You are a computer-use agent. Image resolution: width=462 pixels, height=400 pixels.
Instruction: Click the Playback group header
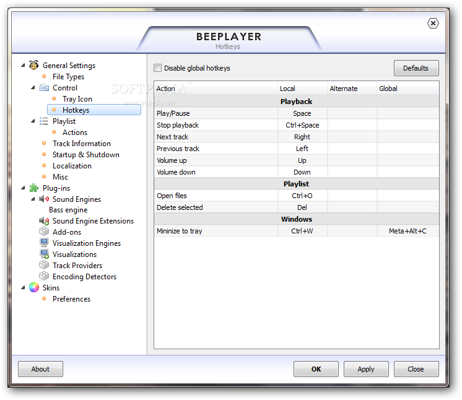pos(297,102)
